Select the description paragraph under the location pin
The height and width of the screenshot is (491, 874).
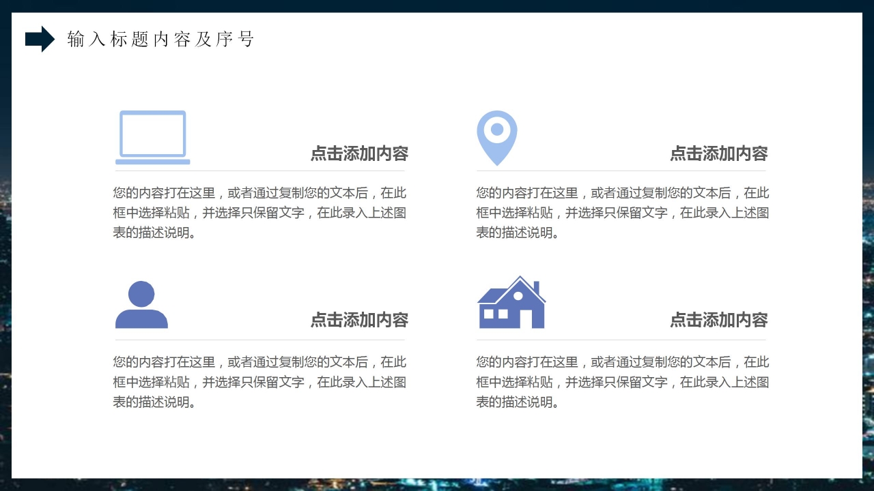(x=622, y=213)
